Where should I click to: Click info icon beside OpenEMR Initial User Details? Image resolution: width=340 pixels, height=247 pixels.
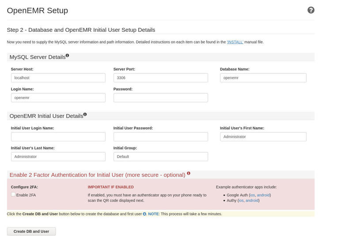click(x=85, y=114)
